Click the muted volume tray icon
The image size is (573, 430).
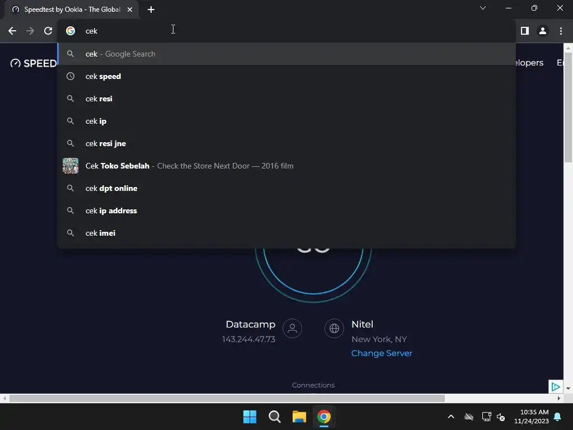501,417
